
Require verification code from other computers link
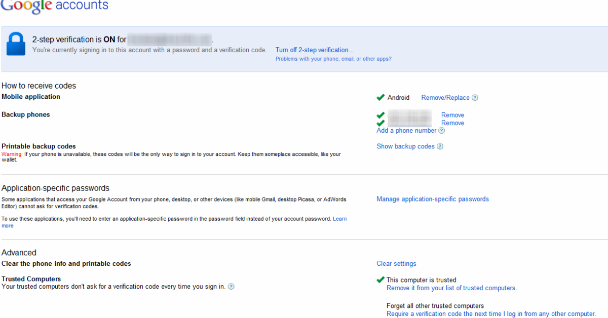[491, 314]
